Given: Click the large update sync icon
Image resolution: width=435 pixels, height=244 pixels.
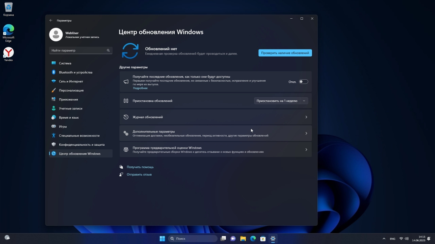Looking at the screenshot, I should 130,51.
